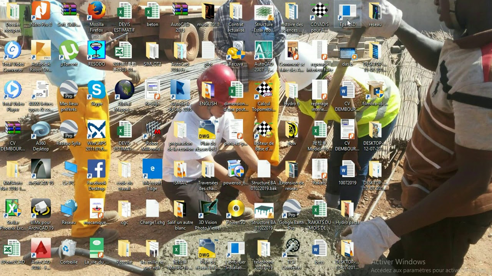Open the PowerISO desktop icon
Image resolution: width=492 pixels, height=276 pixels.
pos(236,212)
